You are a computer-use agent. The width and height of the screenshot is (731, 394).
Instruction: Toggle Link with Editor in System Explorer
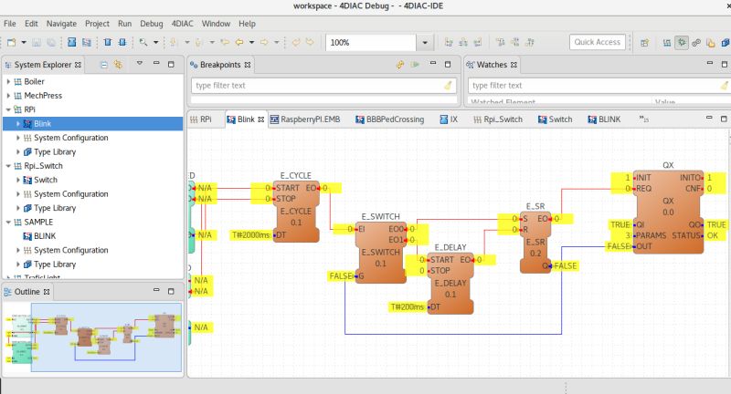119,65
